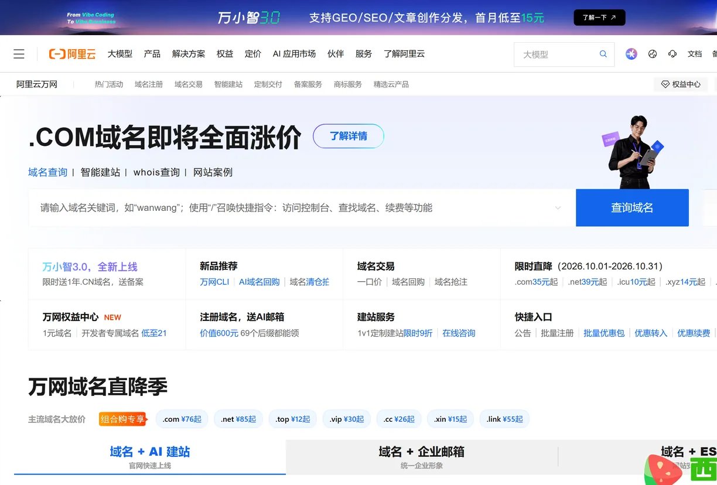This screenshot has height=485, width=717.
Task: Click the .net39元起 price link
Action: (x=588, y=282)
